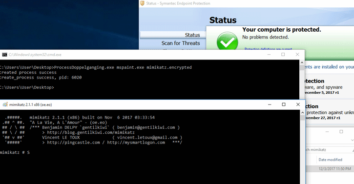
Task: Click the green protected checkmark icon
Action: [x=228, y=41]
